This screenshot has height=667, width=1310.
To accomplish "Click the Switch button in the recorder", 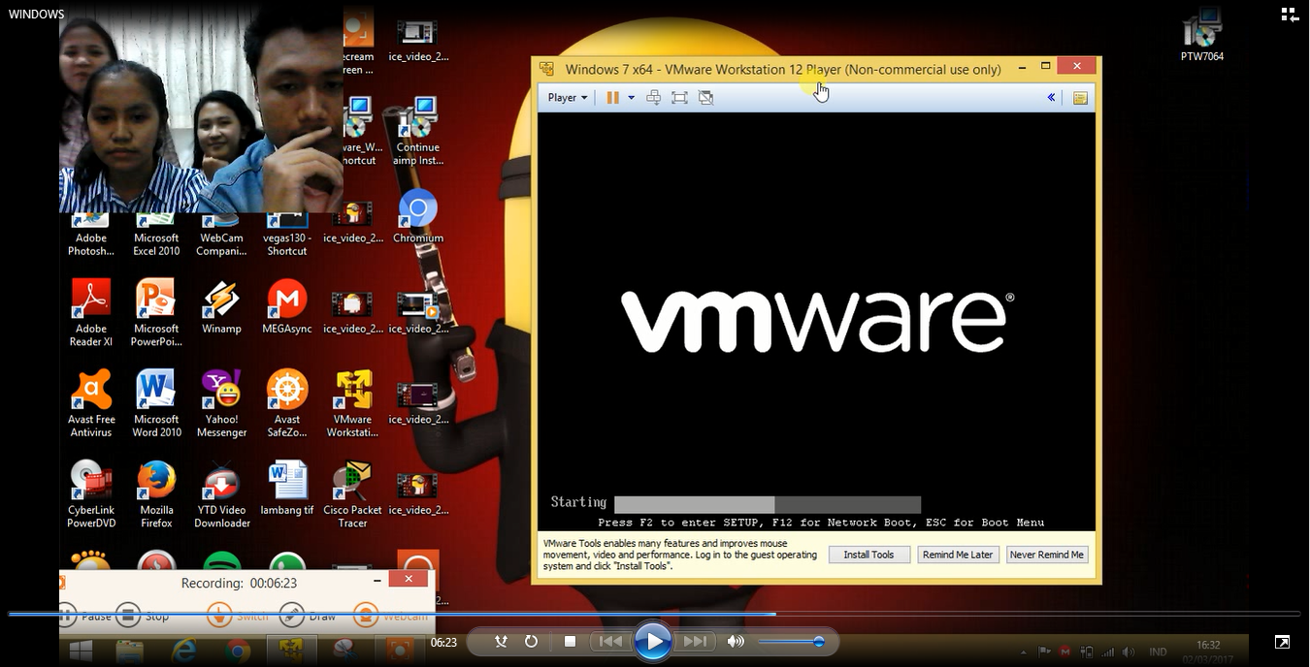I will pos(238,615).
